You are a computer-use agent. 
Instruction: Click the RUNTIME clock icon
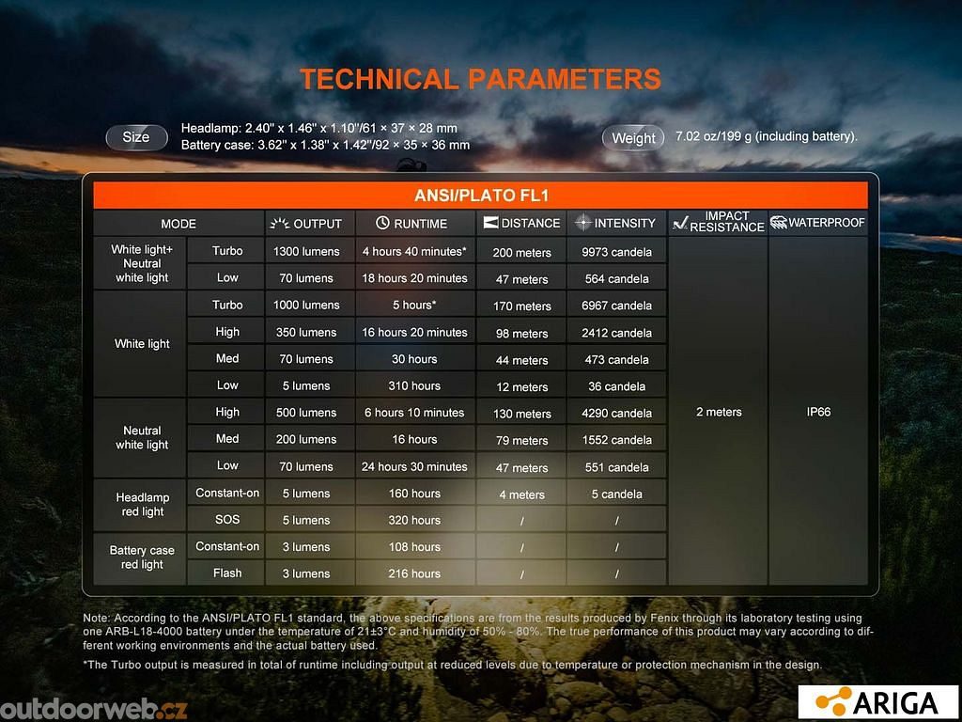click(382, 224)
